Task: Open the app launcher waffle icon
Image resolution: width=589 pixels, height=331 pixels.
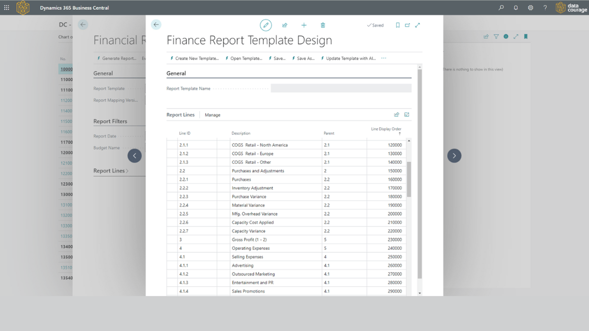Action: [6, 7]
